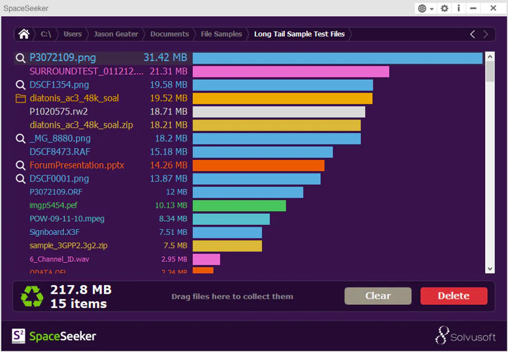Show program info with the i icon
The width and height of the screenshot is (508, 352).
pos(458,9)
